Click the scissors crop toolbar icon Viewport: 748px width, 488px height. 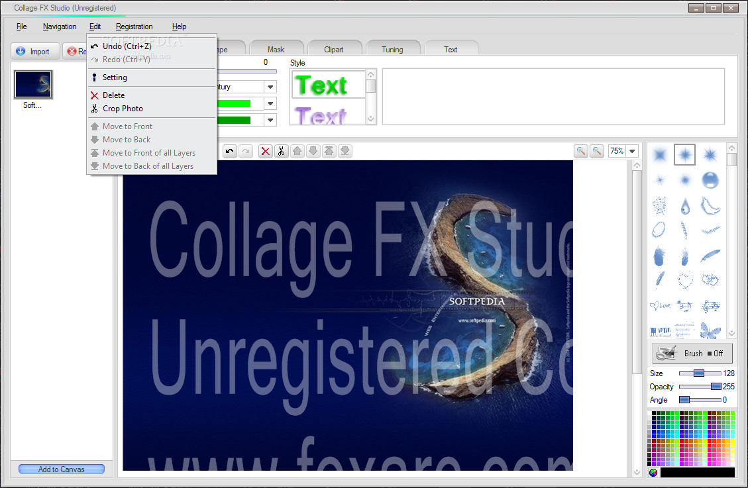coord(282,152)
